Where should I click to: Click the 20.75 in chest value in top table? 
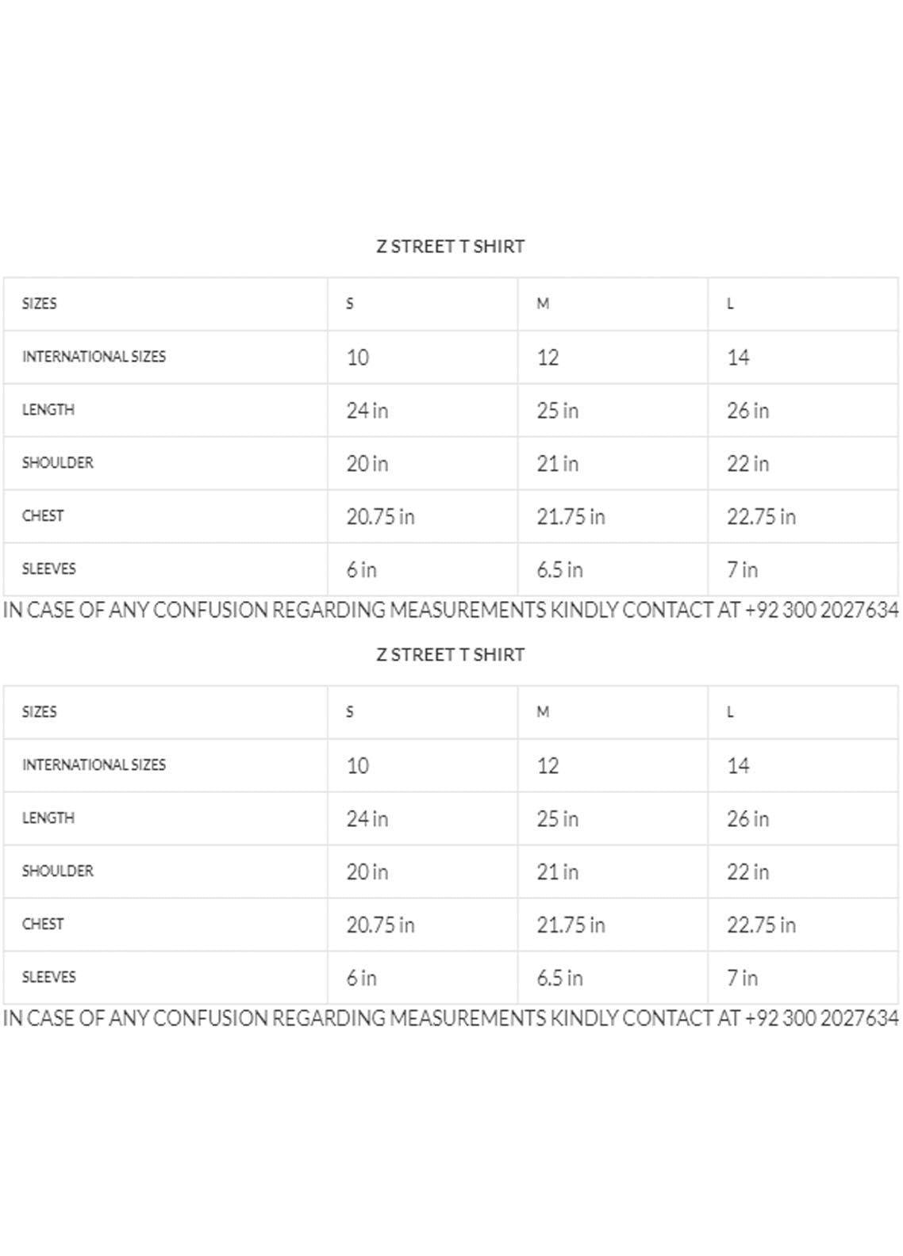point(380,517)
